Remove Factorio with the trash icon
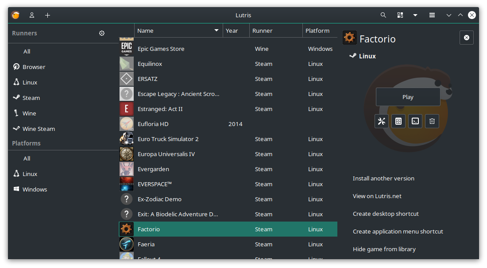Image resolution: width=487 pixels, height=268 pixels. pyautogui.click(x=432, y=121)
